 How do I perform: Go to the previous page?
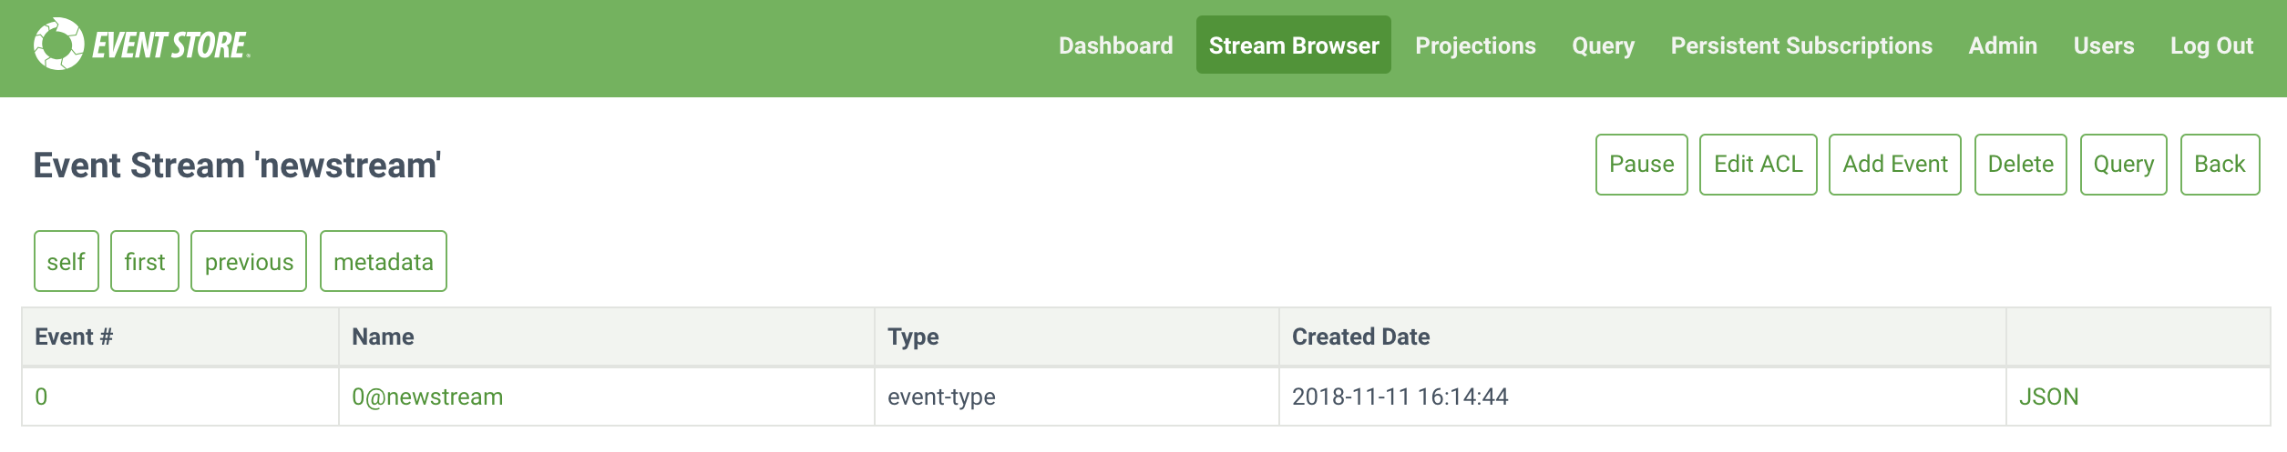coord(249,262)
